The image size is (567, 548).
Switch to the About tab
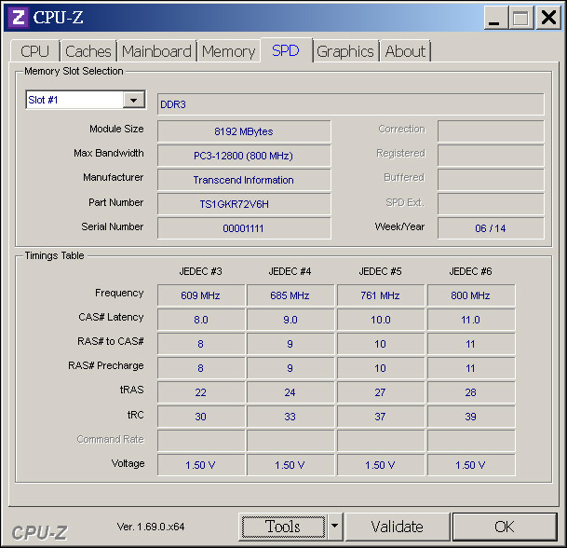405,51
